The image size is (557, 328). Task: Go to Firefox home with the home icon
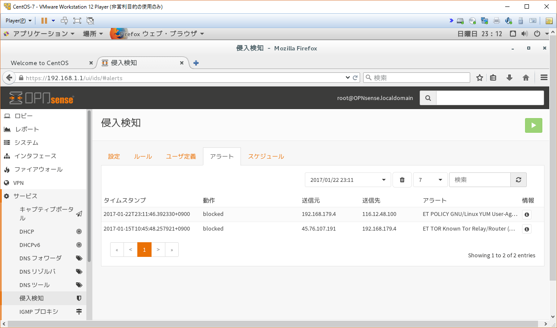coord(525,78)
